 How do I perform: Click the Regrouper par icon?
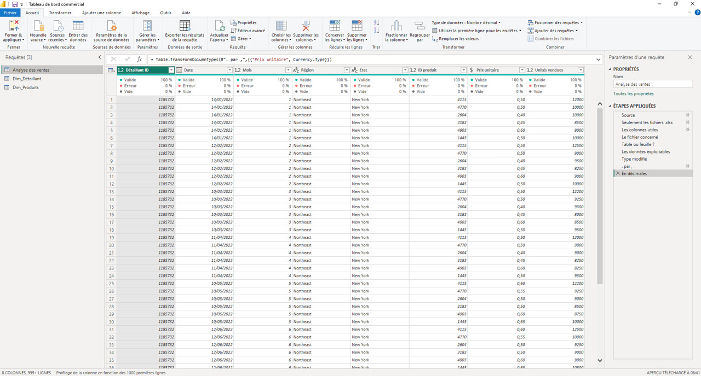pyautogui.click(x=420, y=26)
